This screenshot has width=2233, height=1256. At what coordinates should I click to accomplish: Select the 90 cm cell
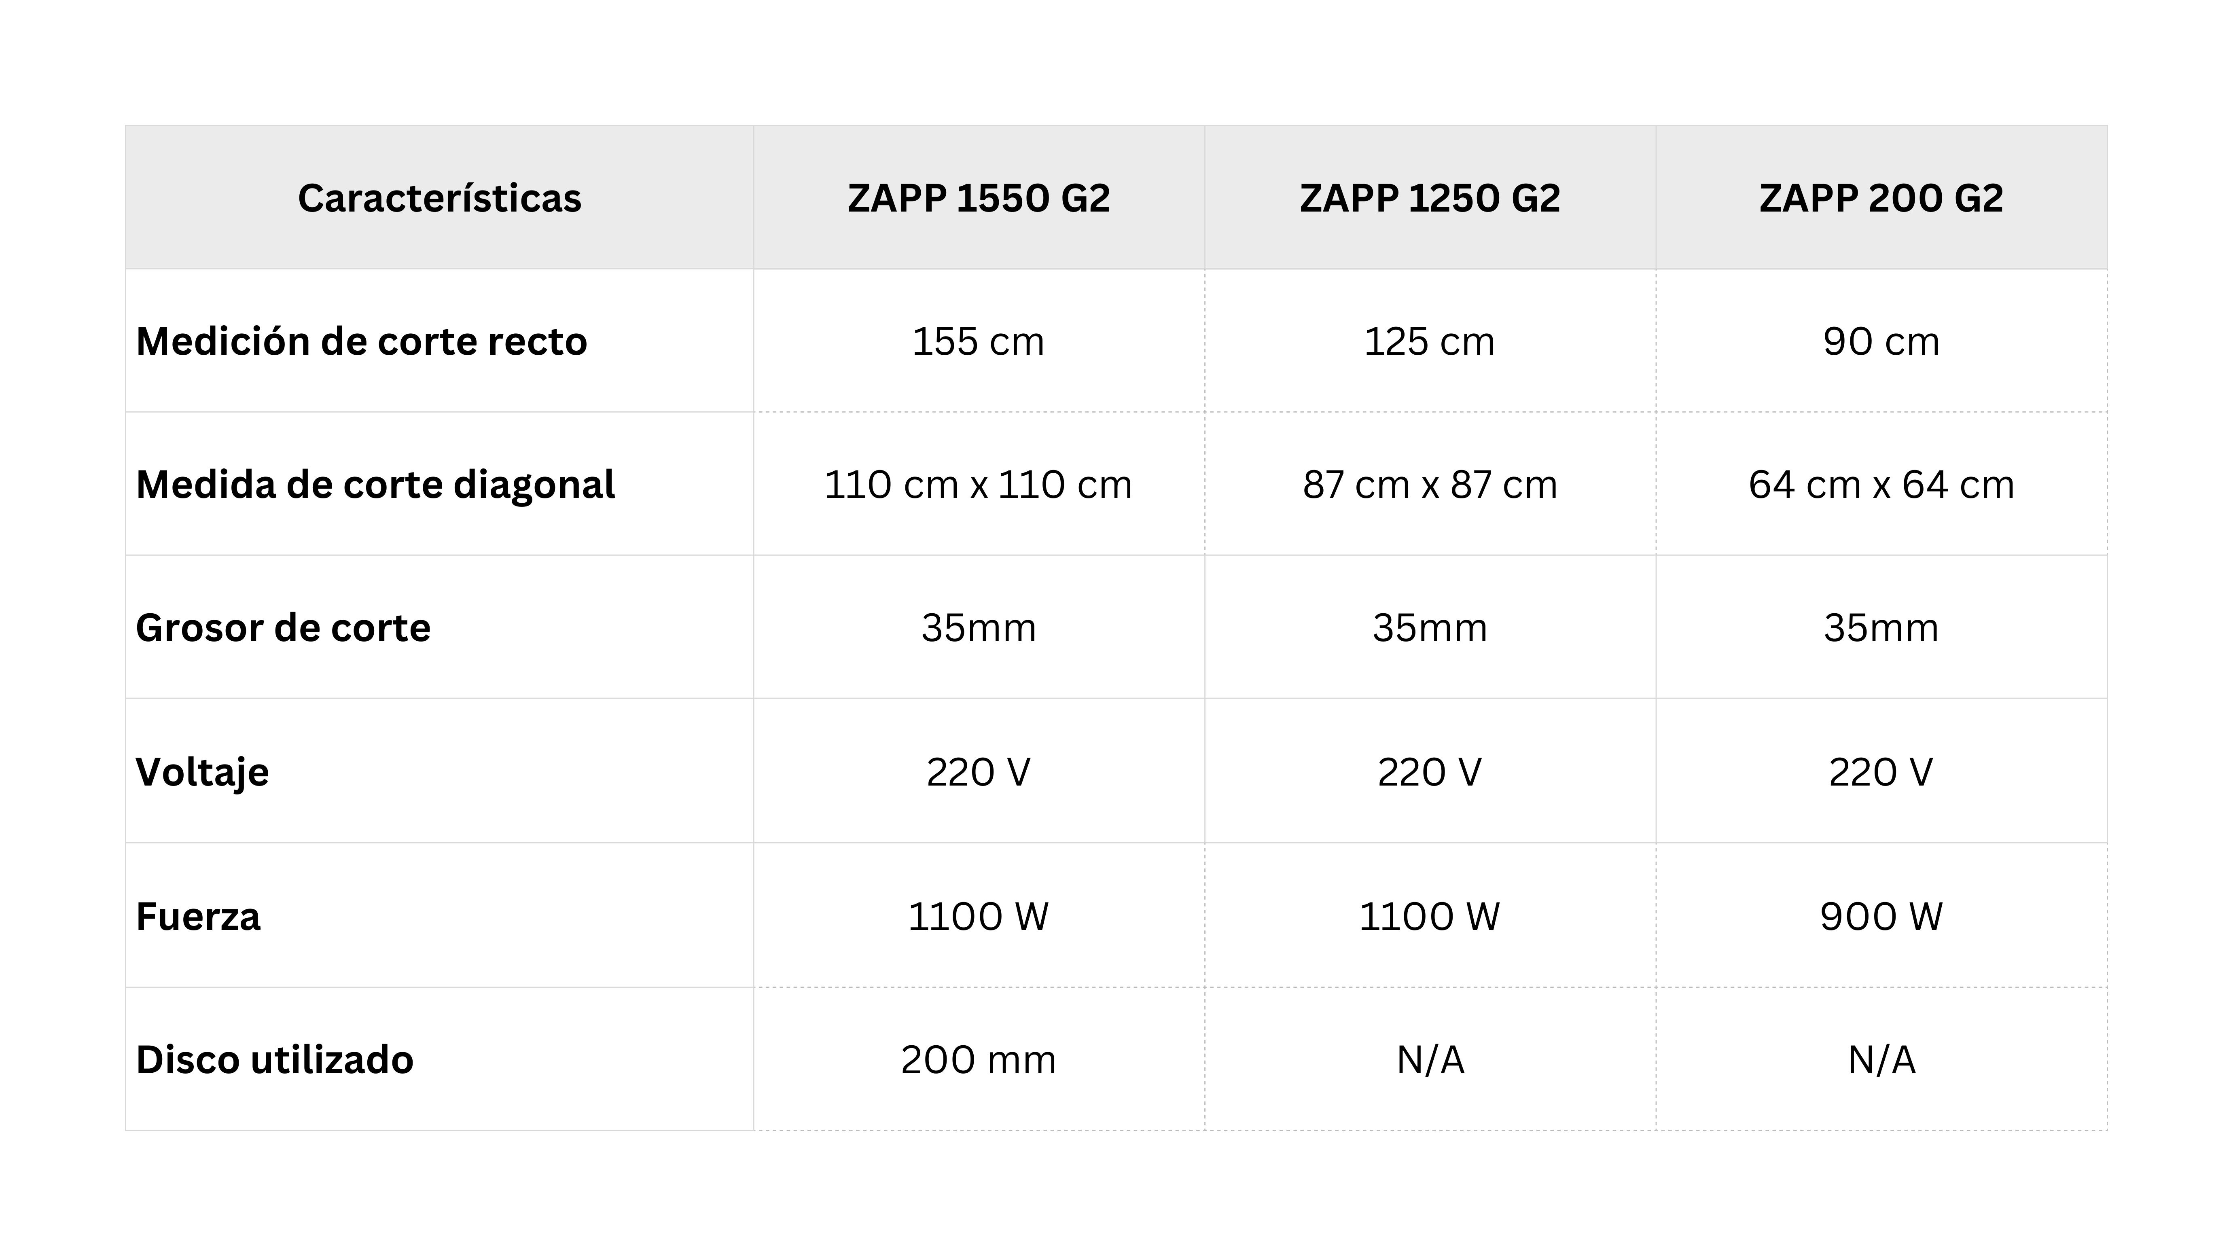tap(1881, 341)
